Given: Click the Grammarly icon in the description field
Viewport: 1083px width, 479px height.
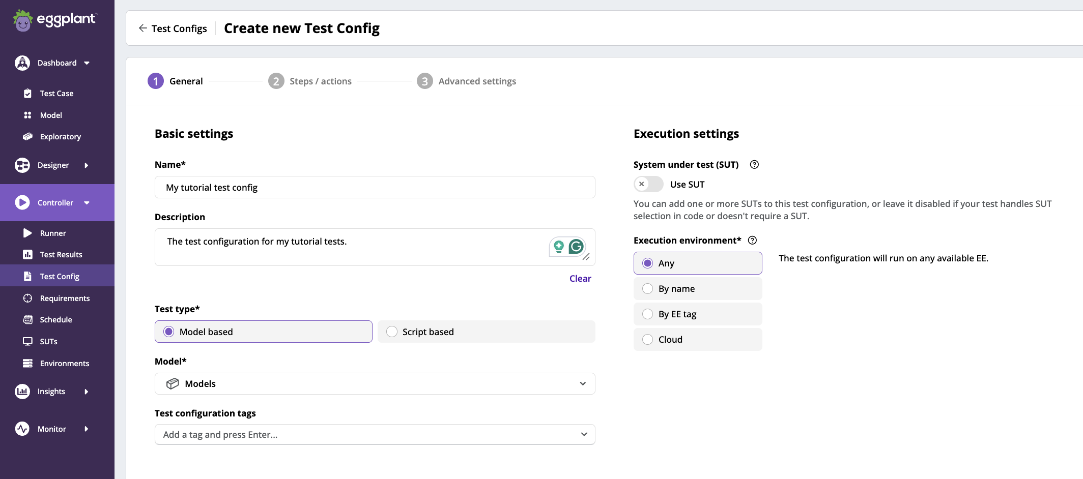Looking at the screenshot, I should pyautogui.click(x=577, y=247).
